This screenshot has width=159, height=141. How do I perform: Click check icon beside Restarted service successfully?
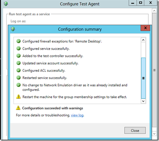click(18, 78)
